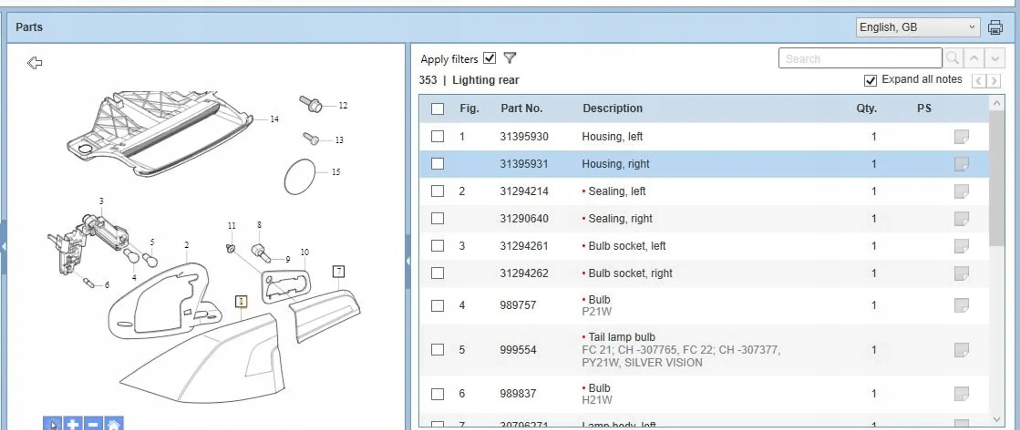The width and height of the screenshot is (1020, 430).
Task: Click callout 3 above the bulb socket
Action: tap(101, 201)
